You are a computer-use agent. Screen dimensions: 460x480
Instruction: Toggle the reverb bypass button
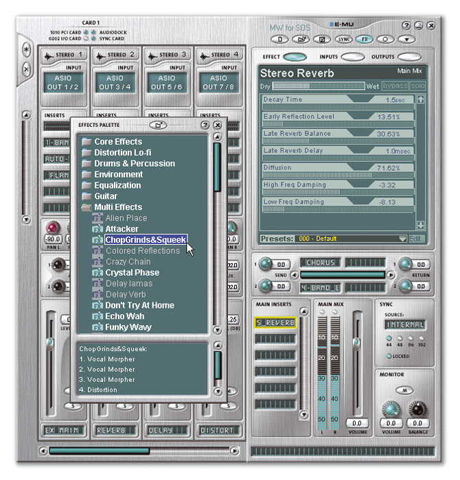pos(395,86)
